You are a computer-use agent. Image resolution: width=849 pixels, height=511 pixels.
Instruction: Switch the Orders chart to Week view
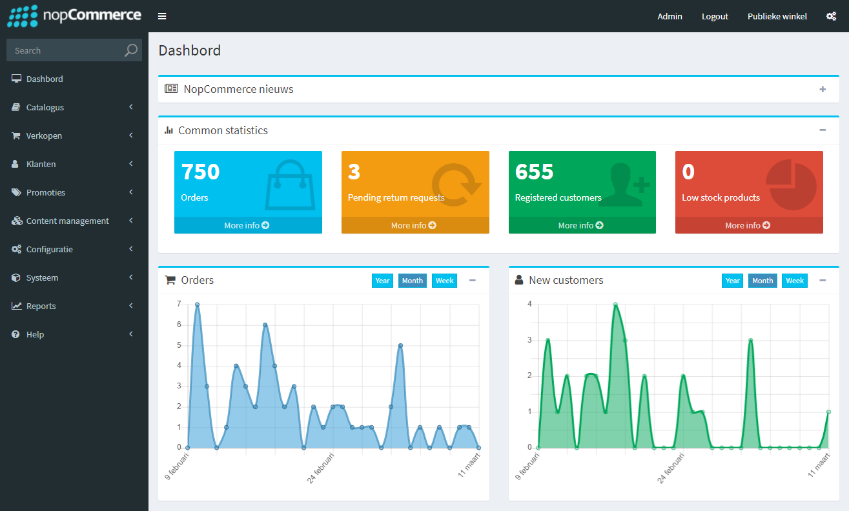pyautogui.click(x=444, y=280)
